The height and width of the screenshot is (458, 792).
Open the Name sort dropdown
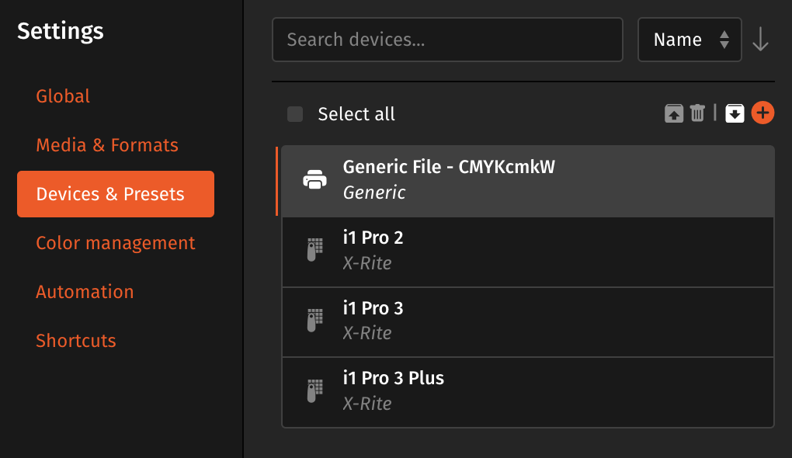(x=690, y=39)
